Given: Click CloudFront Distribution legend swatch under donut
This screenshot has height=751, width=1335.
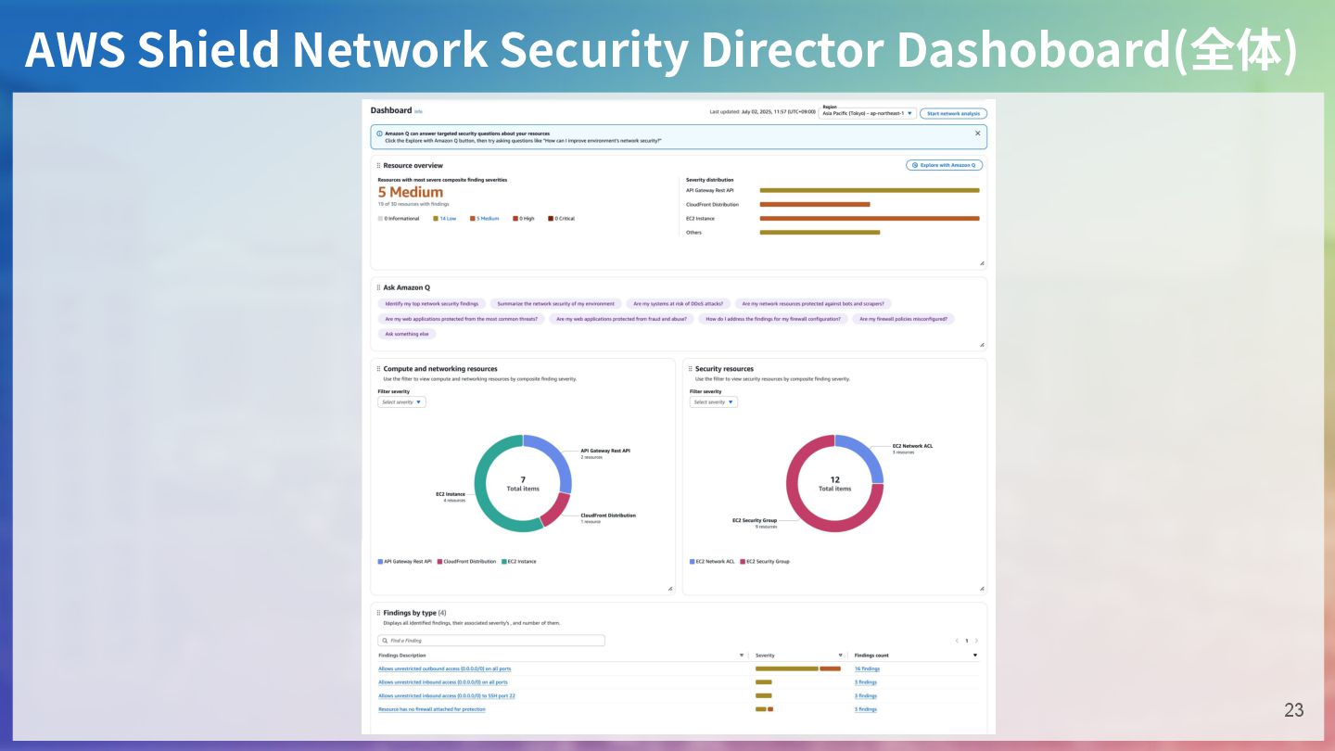Looking at the screenshot, I should click(439, 562).
